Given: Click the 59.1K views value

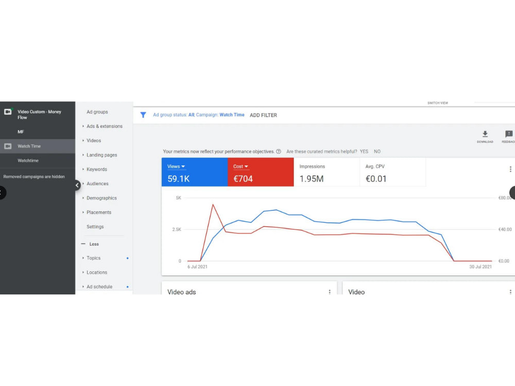Looking at the screenshot, I should (x=178, y=179).
